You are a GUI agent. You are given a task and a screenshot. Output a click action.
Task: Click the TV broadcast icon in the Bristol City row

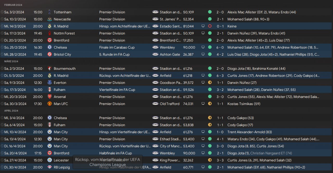coord(203,54)
